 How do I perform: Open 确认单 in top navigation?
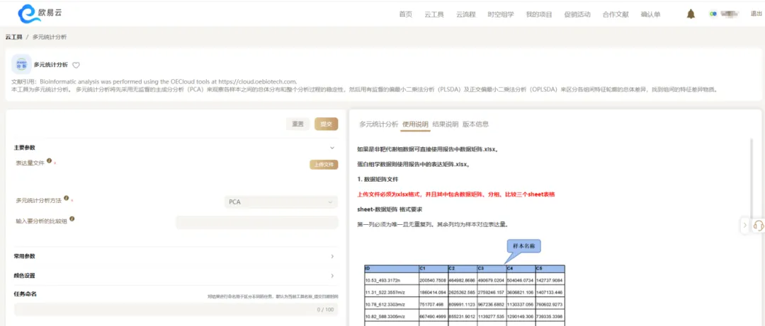[650, 15]
